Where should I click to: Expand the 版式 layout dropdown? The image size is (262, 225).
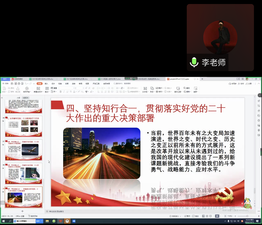coord(47,92)
